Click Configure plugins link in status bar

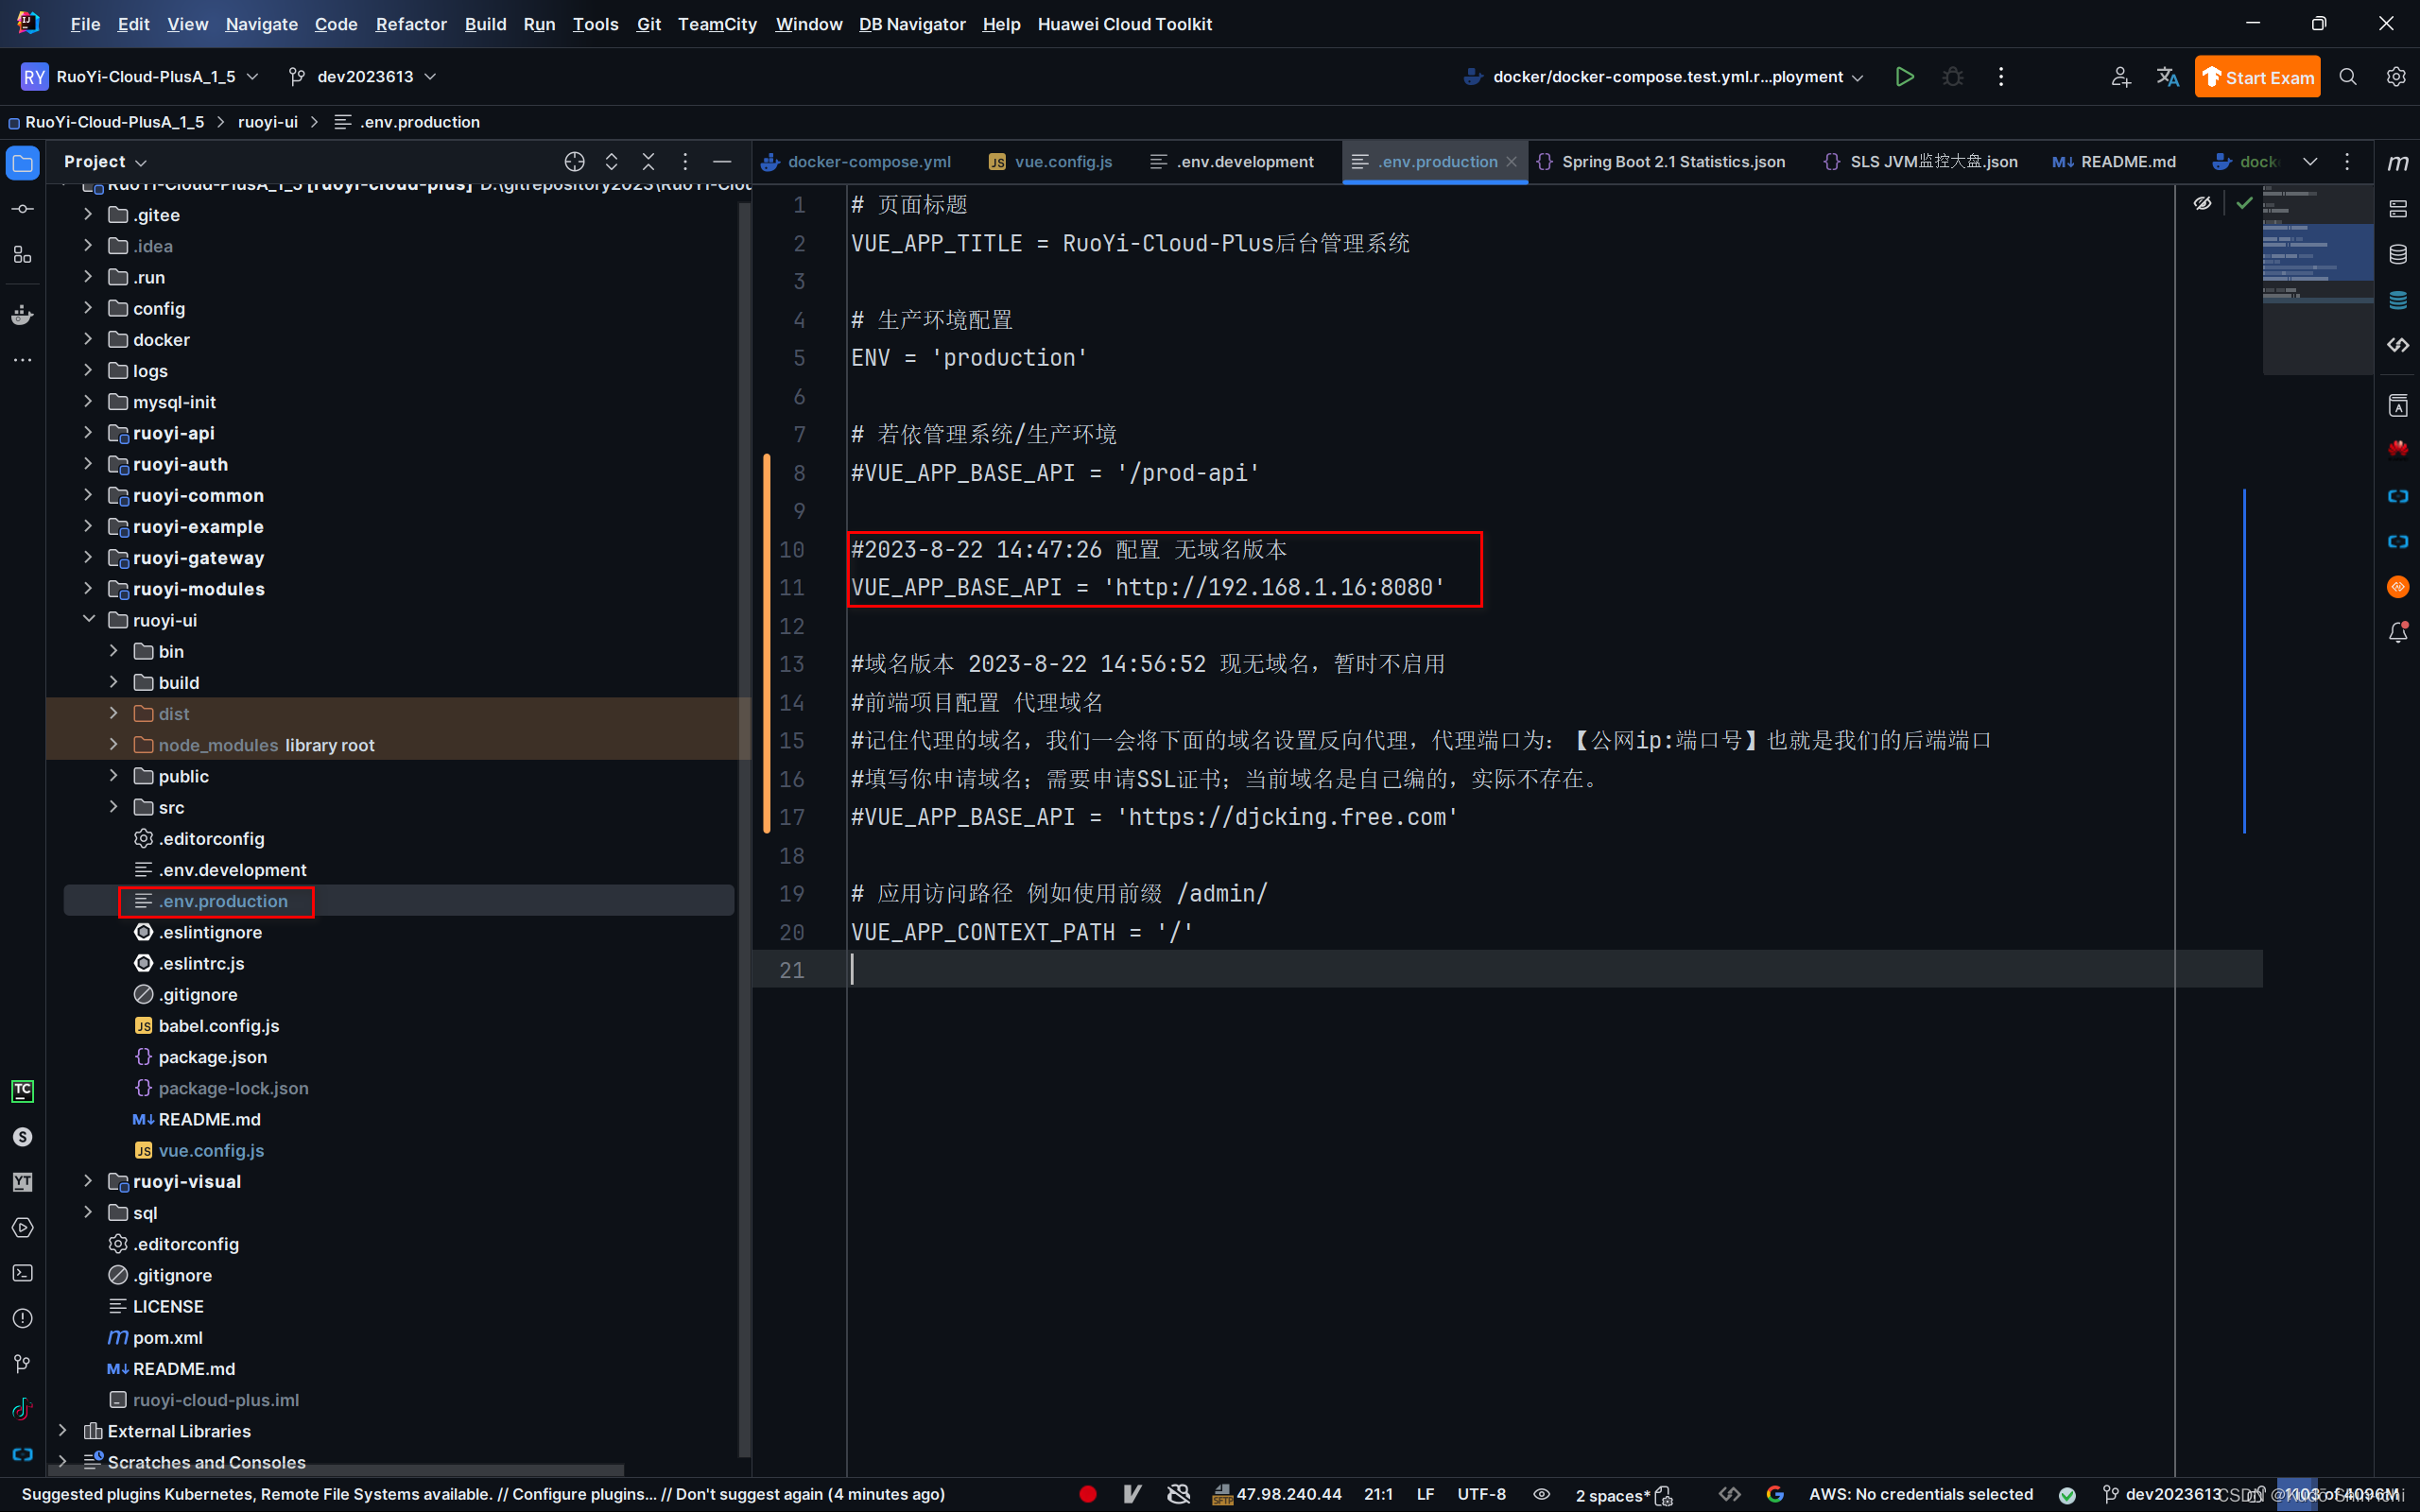point(584,1494)
